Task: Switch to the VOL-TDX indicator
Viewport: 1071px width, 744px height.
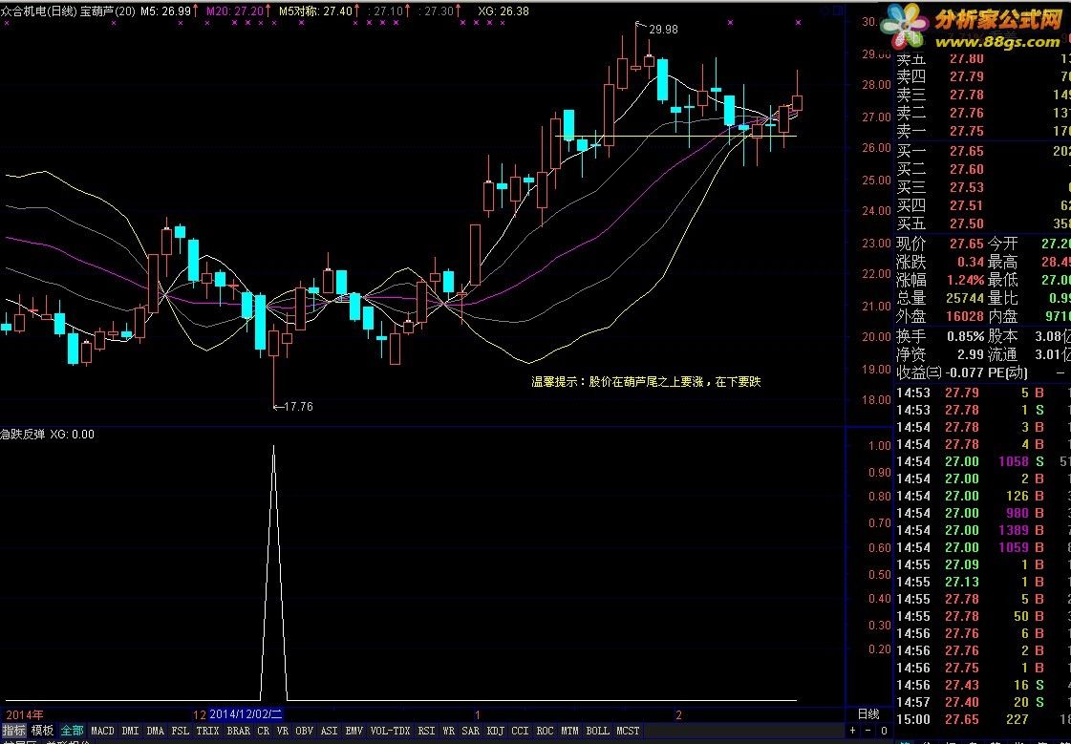Action: (x=390, y=731)
